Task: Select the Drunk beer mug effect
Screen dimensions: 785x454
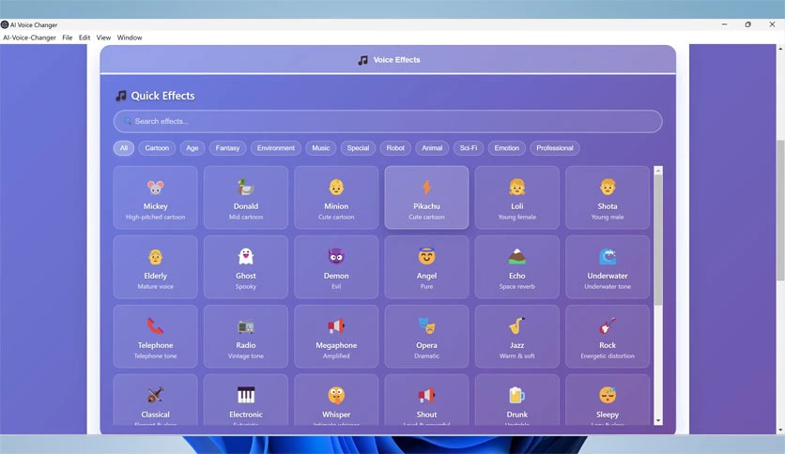Action: pos(517,400)
